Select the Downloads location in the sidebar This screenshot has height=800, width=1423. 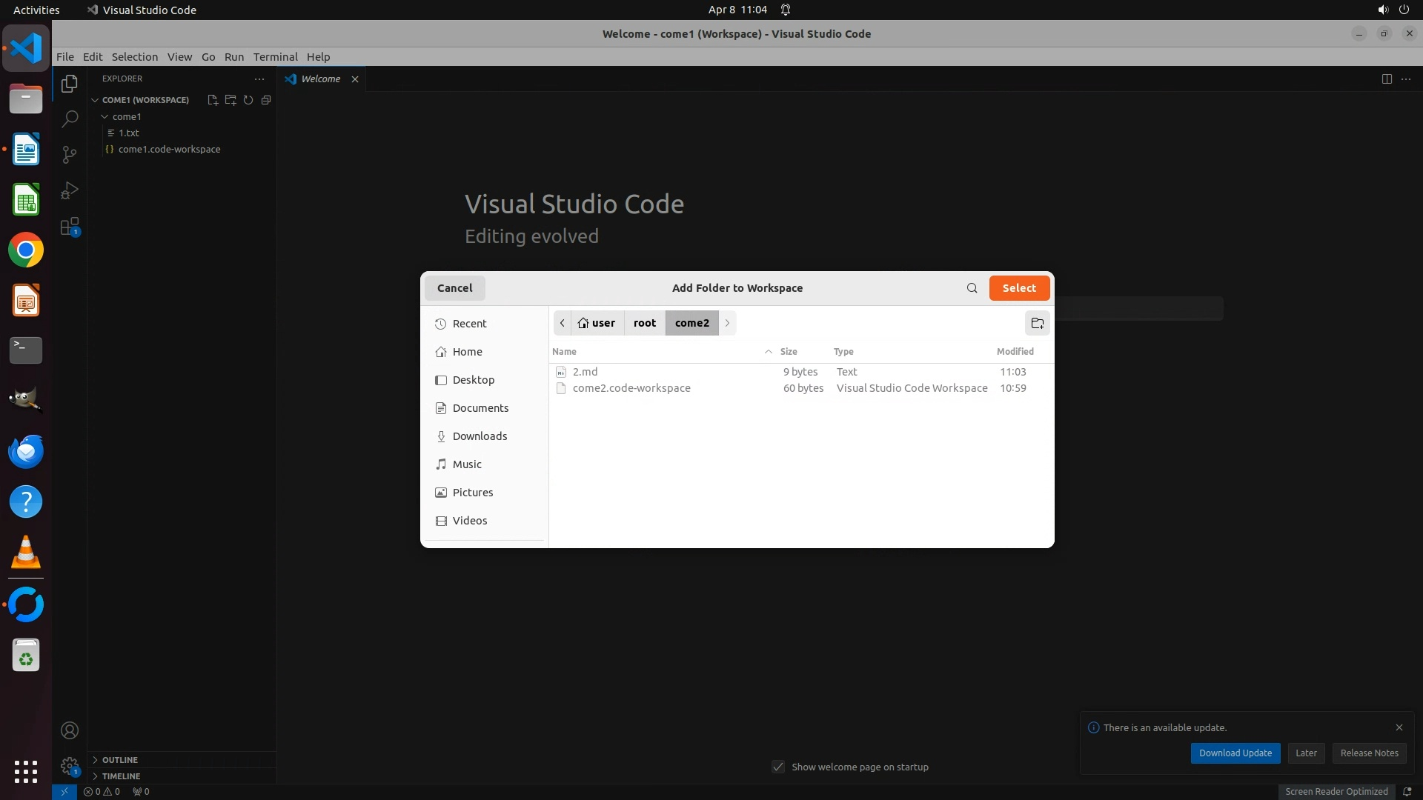pos(480,436)
